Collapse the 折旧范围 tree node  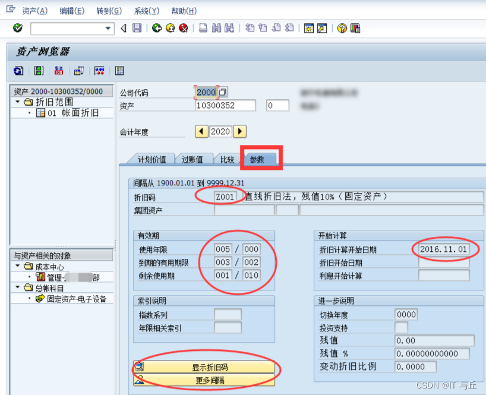coord(18,102)
